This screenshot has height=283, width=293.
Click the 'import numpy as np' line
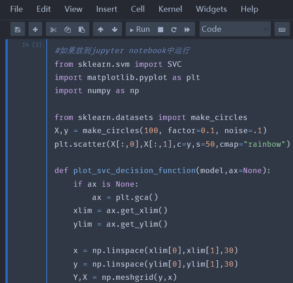97,91
